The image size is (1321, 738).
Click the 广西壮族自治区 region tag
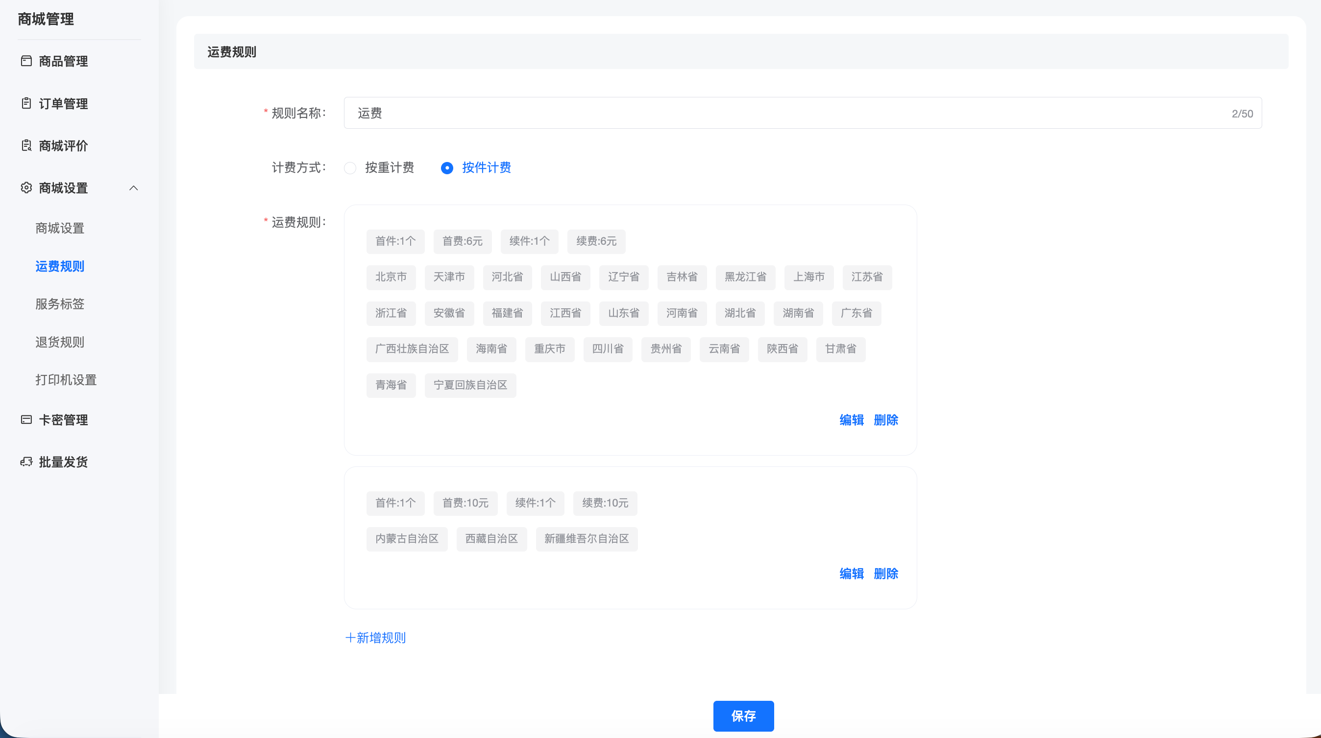pos(412,349)
